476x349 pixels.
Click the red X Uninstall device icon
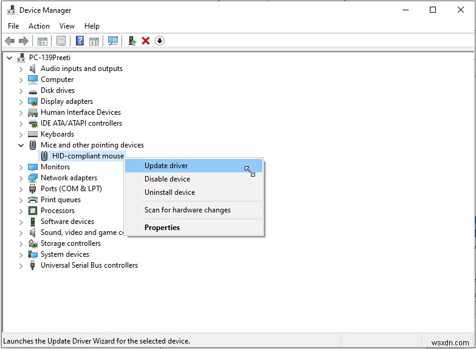(146, 41)
